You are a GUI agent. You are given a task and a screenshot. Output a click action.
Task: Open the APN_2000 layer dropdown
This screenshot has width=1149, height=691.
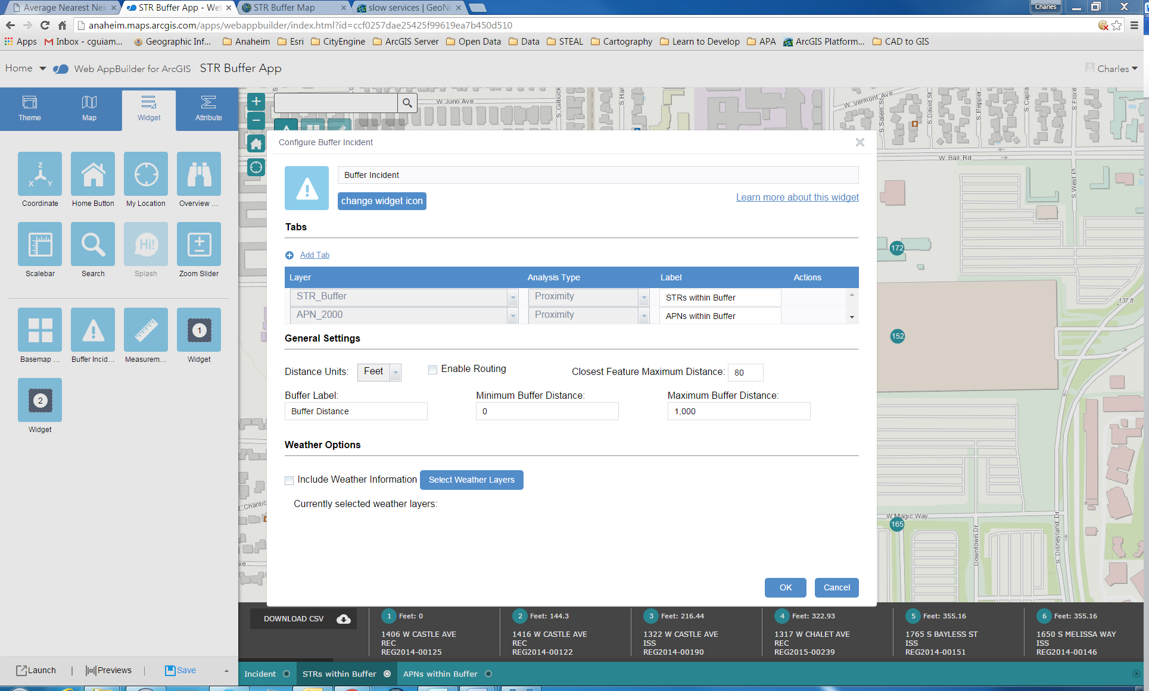pos(513,315)
